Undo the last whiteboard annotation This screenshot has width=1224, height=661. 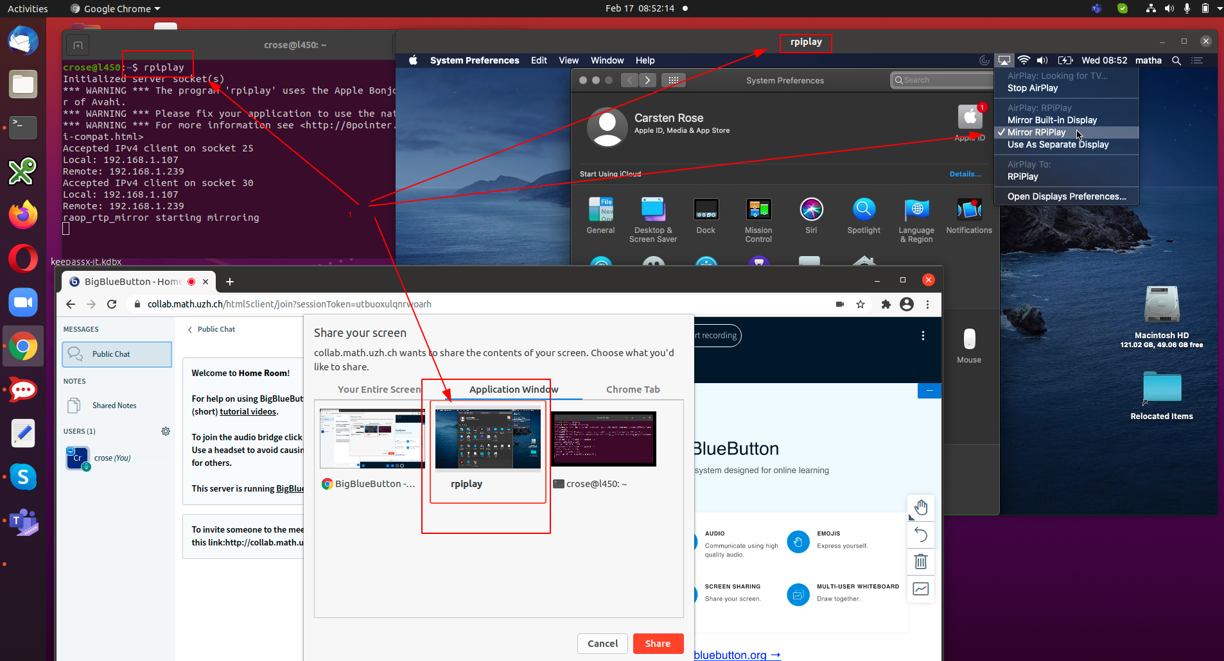921,535
